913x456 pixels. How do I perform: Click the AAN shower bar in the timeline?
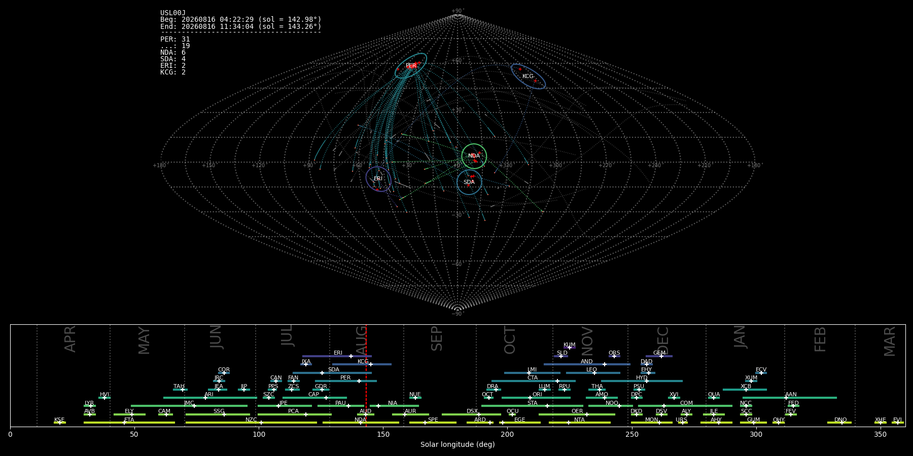[790, 398]
